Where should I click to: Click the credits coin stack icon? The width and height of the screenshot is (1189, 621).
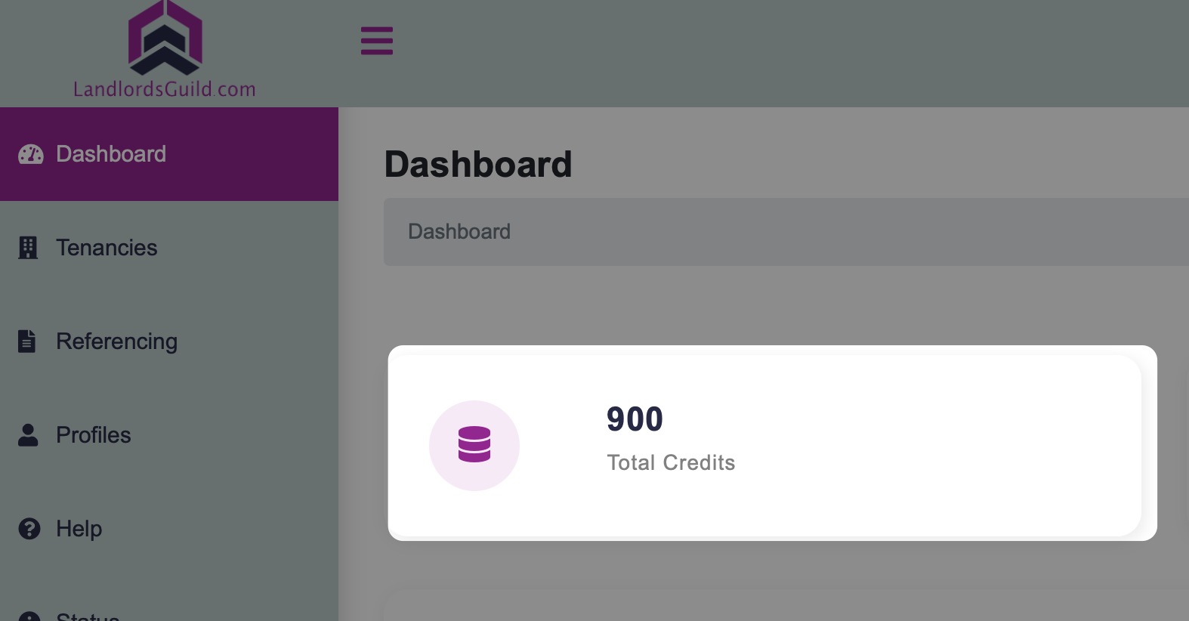pyautogui.click(x=474, y=445)
